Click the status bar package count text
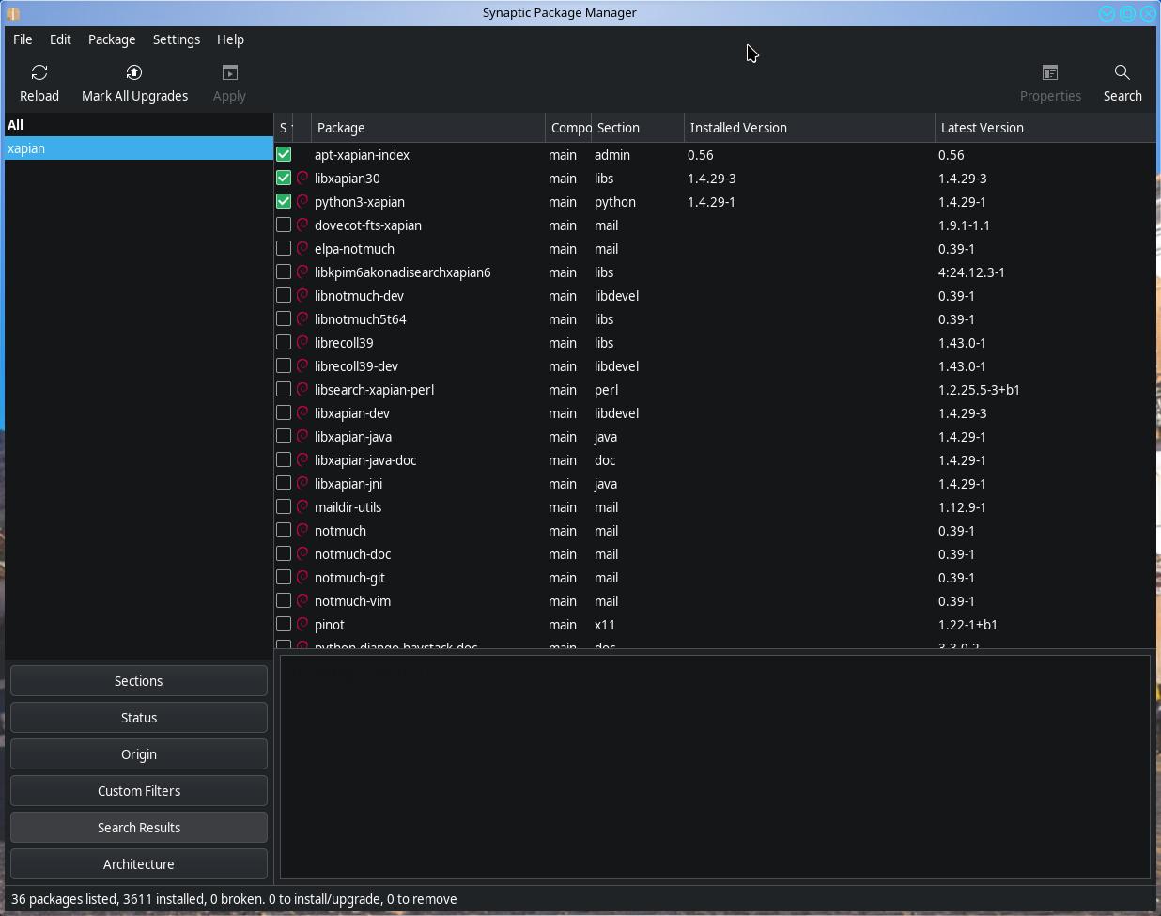The image size is (1161, 916). tap(234, 899)
